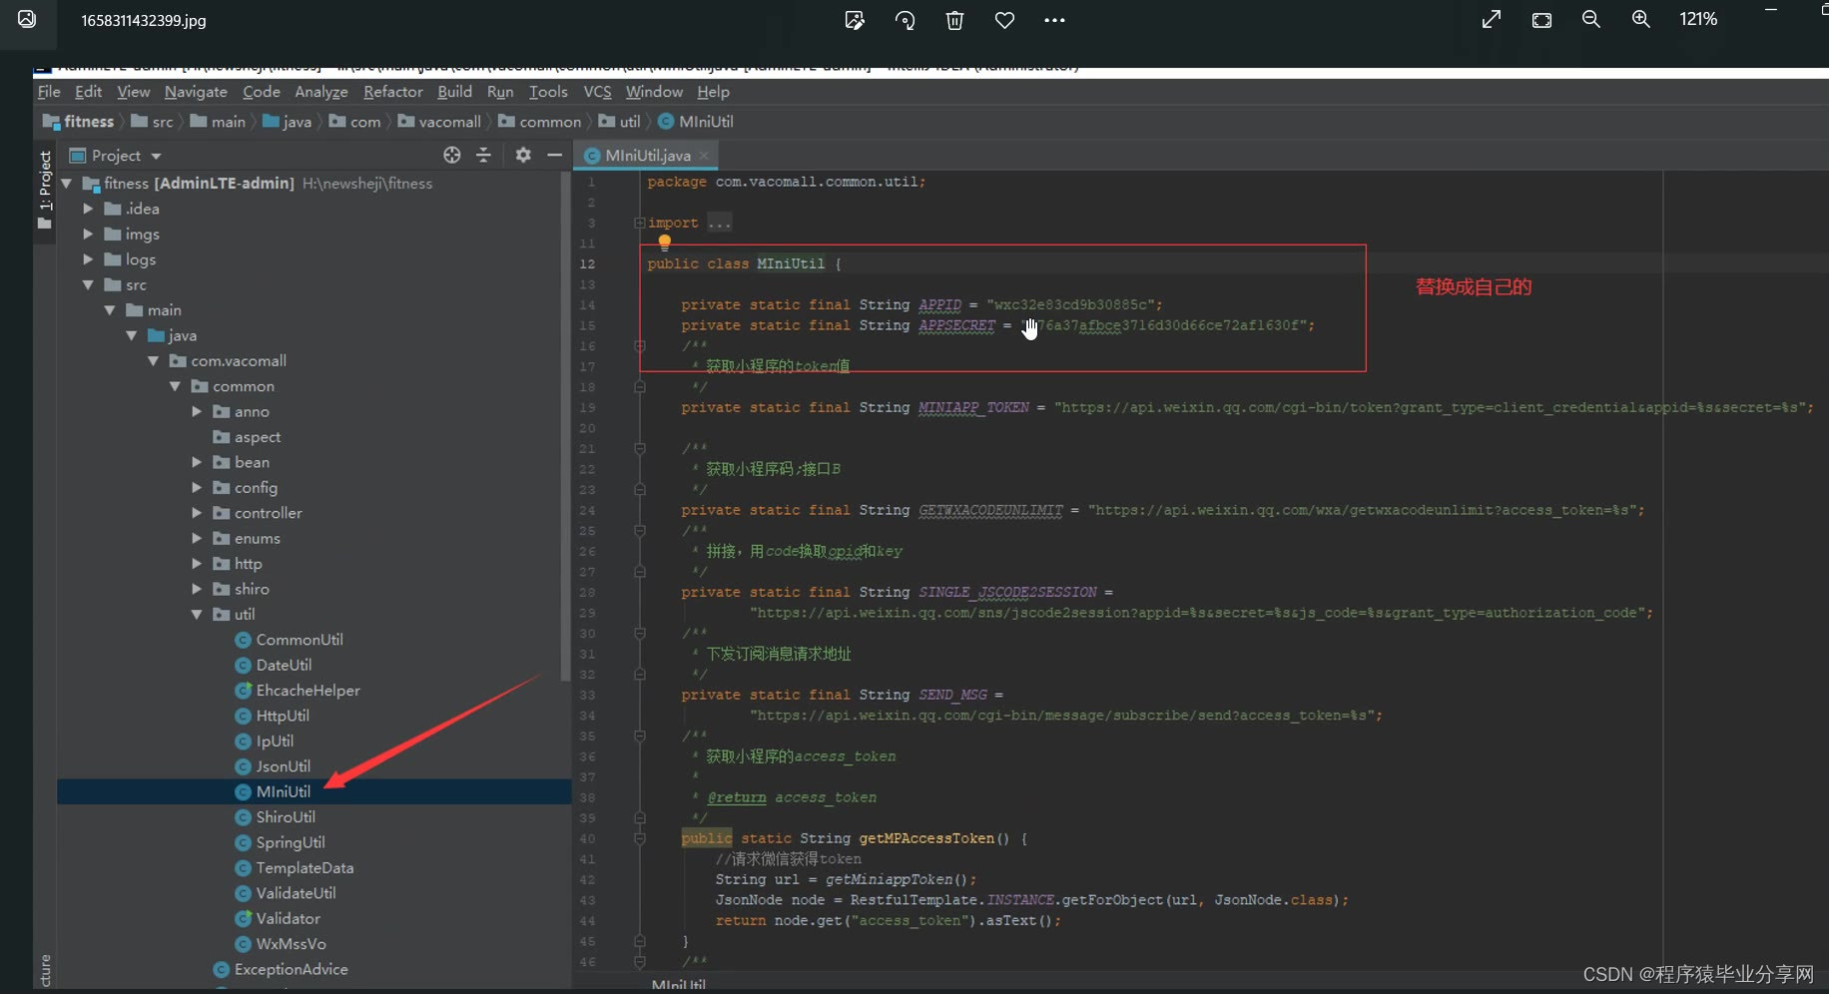This screenshot has height=994, width=1829.
Task: Click the fit to window icon
Action: (x=1541, y=20)
